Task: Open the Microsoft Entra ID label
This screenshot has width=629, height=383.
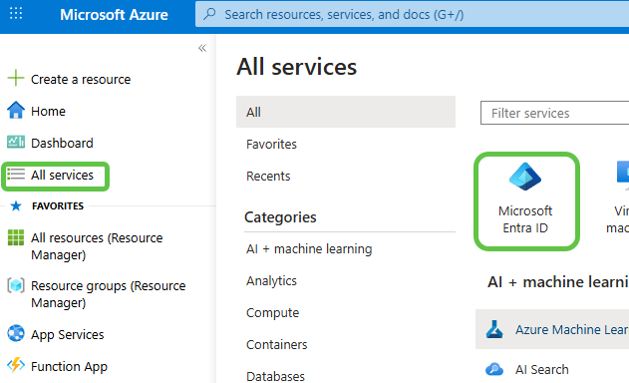Action: click(525, 219)
